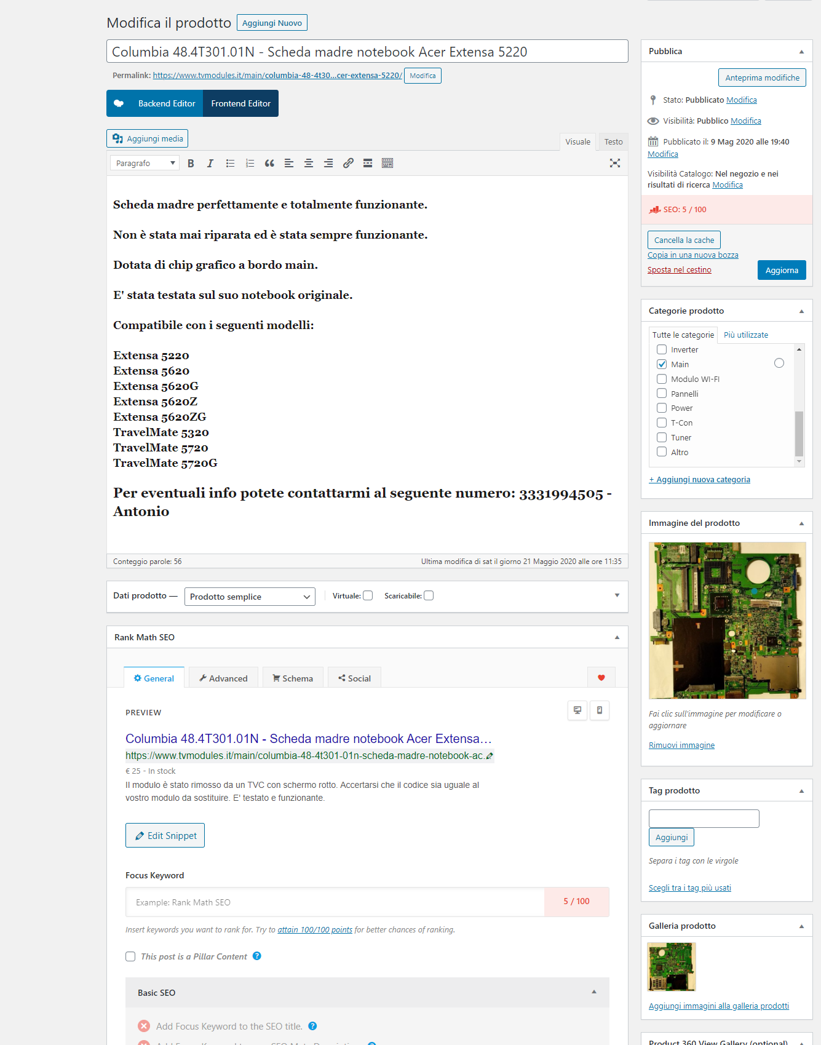The width and height of the screenshot is (821, 1045).
Task: Check the Pannelli category
Action: tap(662, 393)
